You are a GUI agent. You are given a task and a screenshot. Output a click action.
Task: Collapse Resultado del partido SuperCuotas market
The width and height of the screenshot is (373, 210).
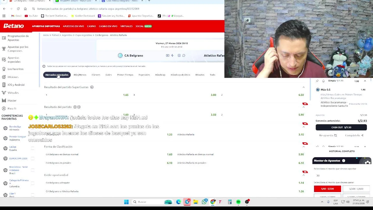tap(303, 87)
